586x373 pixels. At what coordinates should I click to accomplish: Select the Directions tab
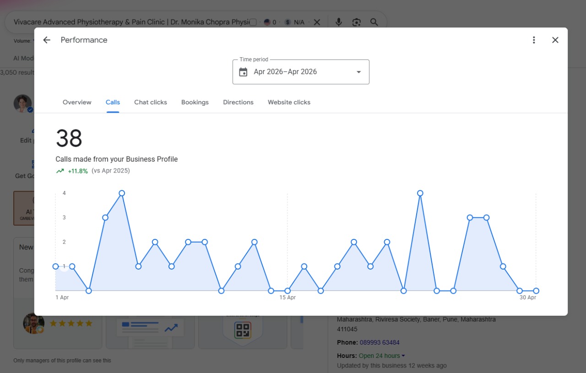tap(238, 102)
